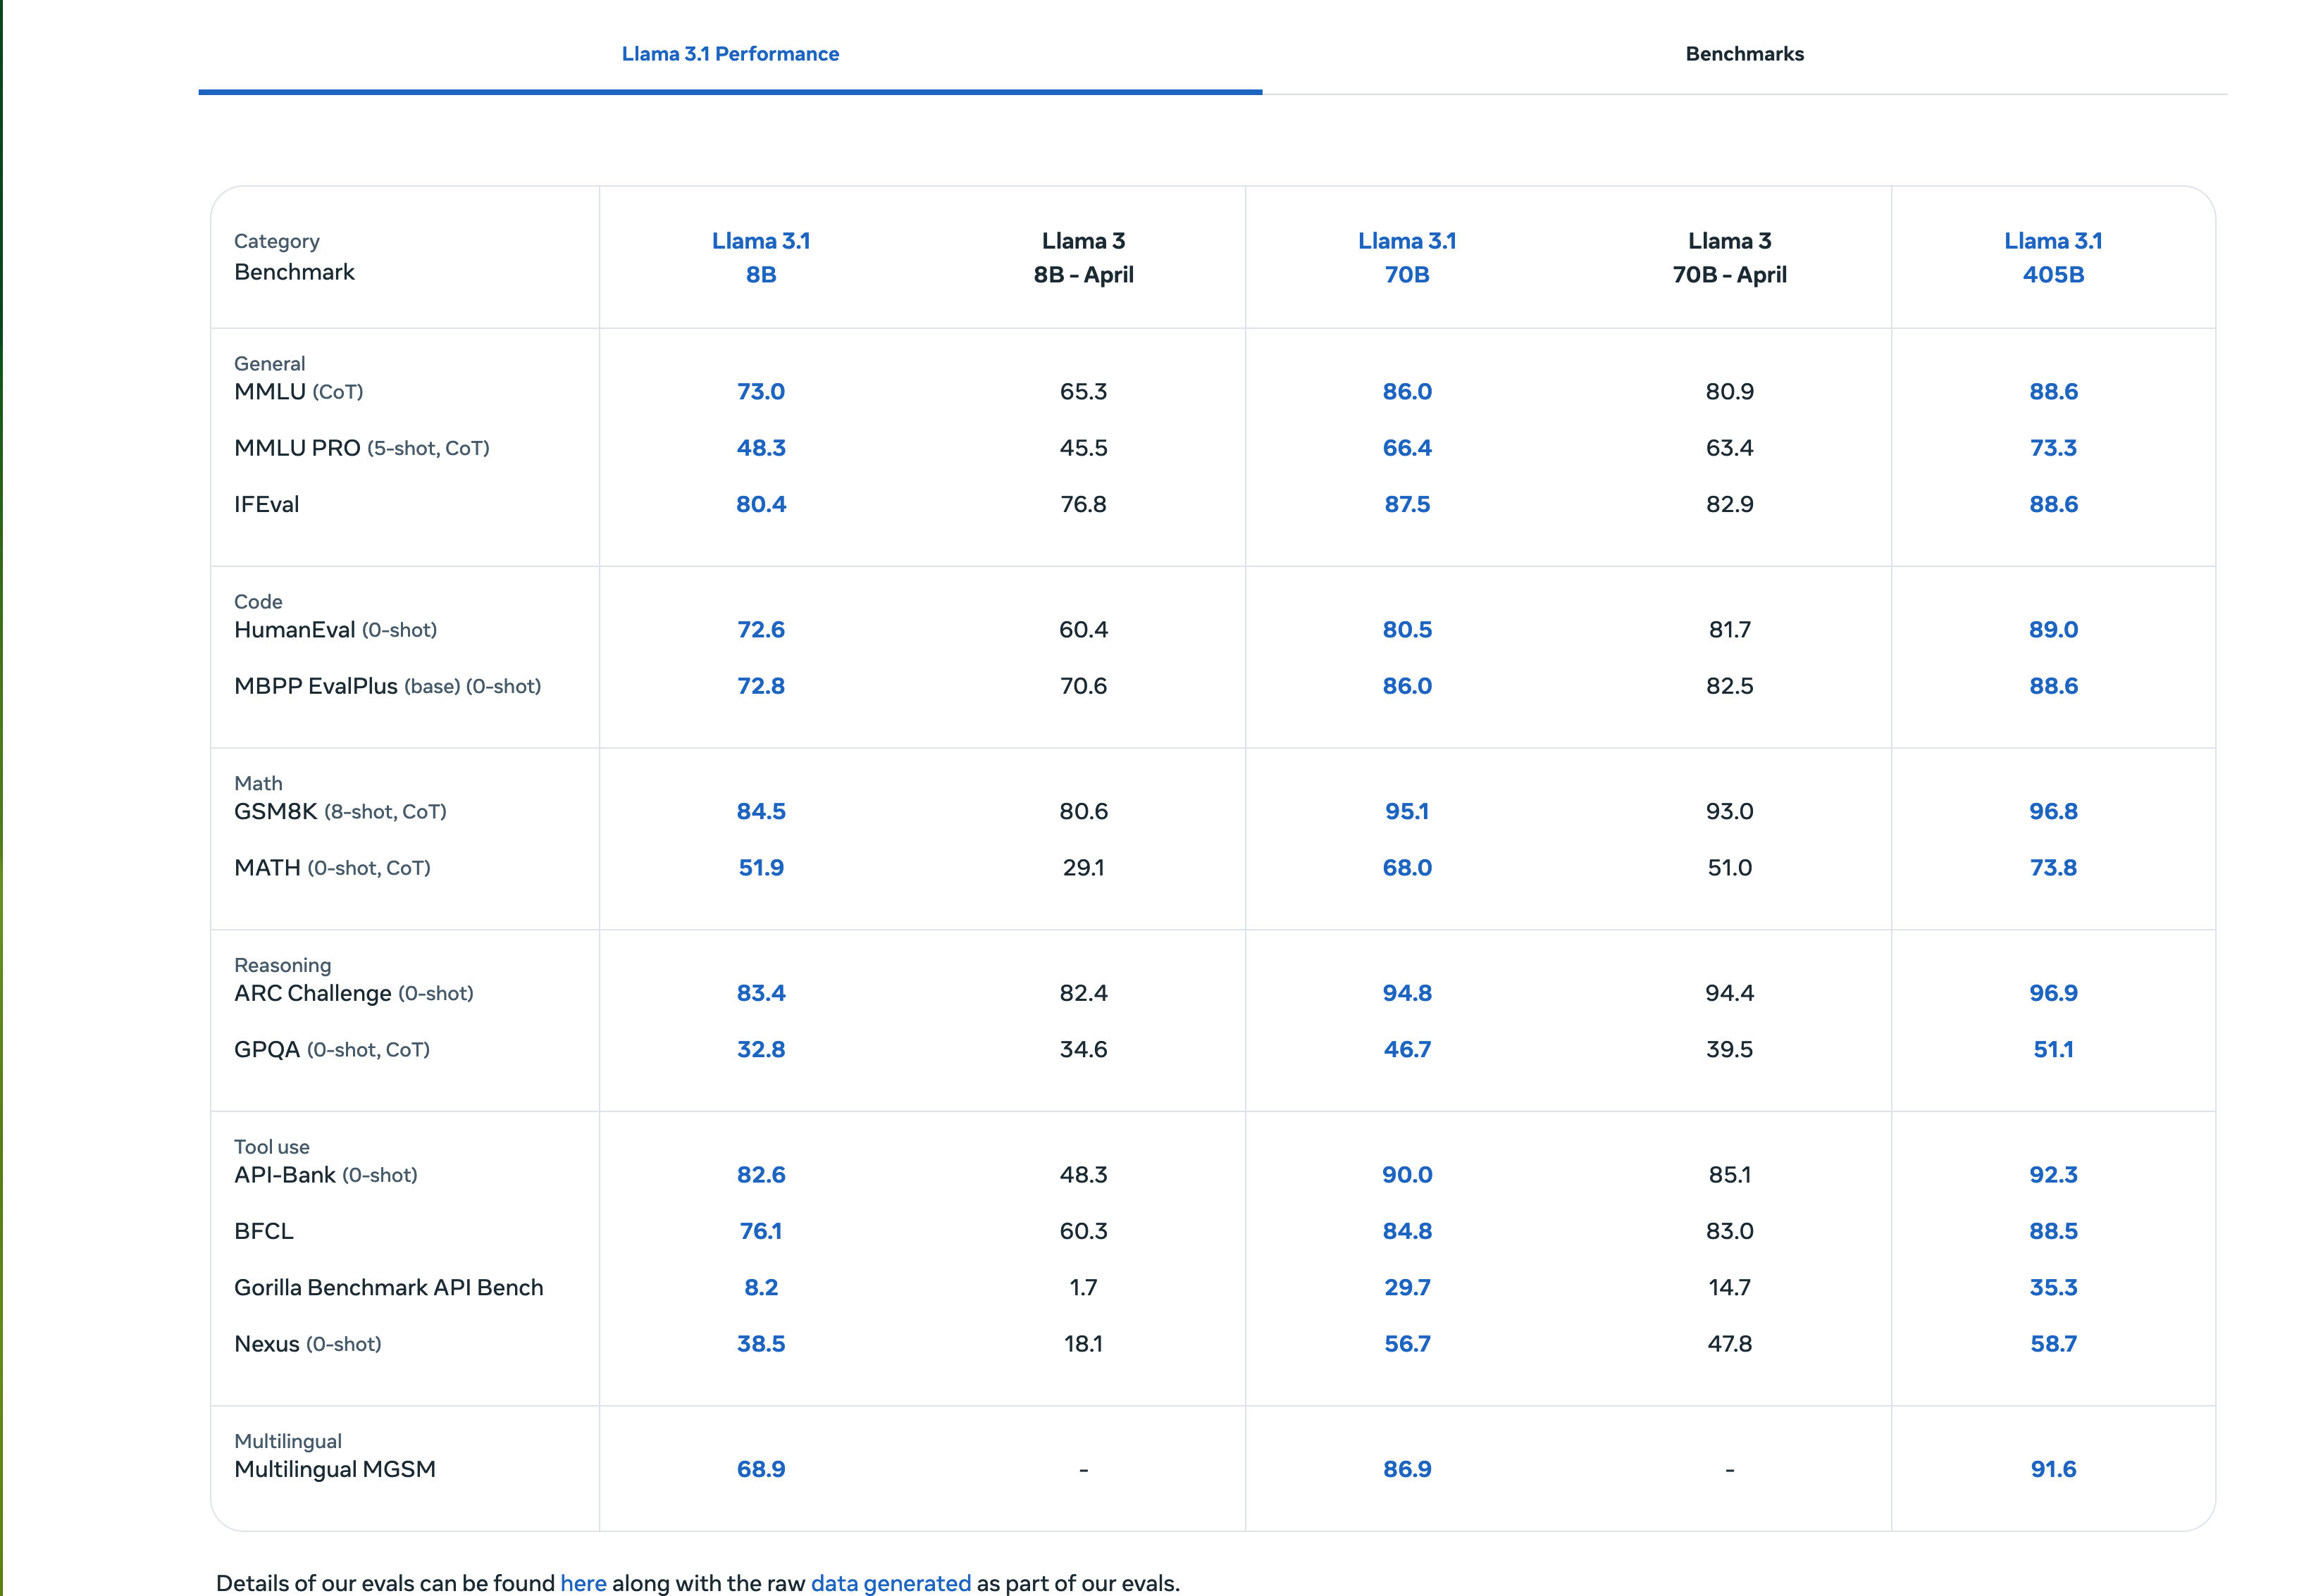Select the 82.6 API-Bank score
The image size is (2311, 1596).
point(762,1175)
